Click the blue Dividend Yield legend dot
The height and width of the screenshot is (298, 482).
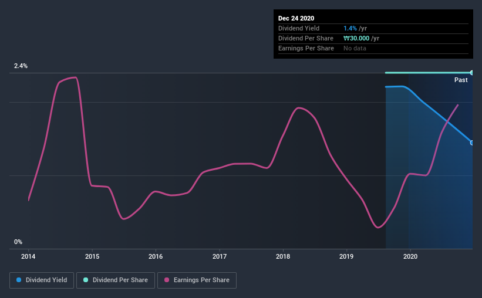coord(19,280)
